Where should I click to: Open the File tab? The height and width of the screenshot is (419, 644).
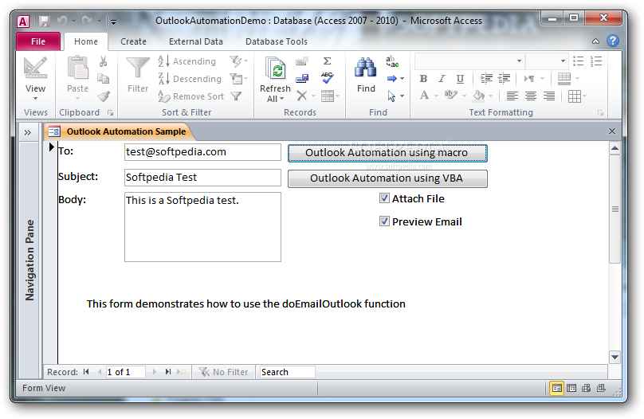coord(38,41)
